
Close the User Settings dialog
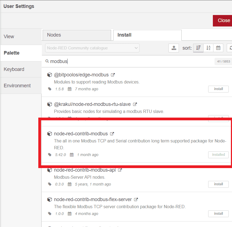pyautogui.click(x=223, y=20)
